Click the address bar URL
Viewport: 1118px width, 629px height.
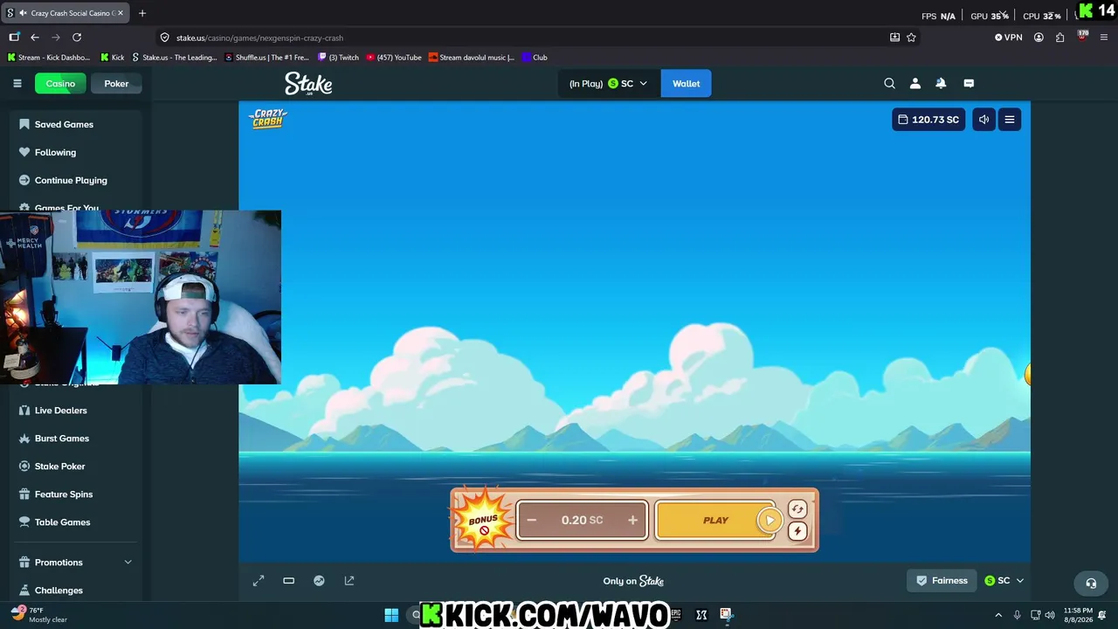tap(259, 38)
